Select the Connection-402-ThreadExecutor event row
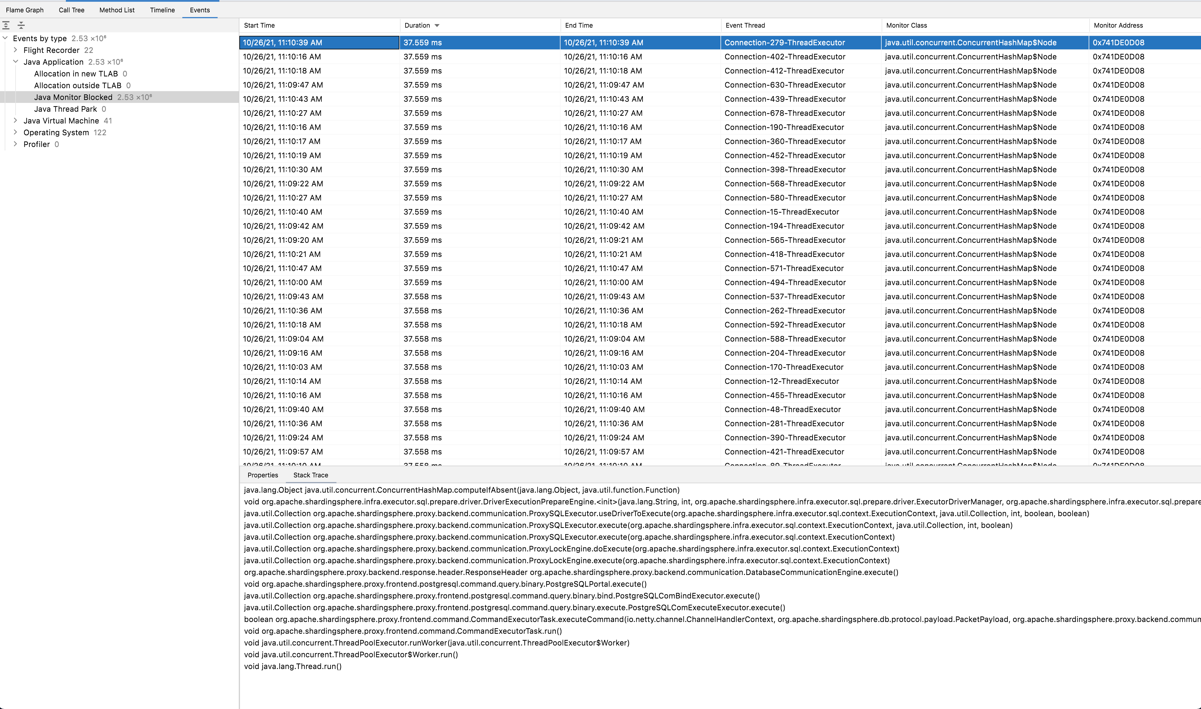1201x709 pixels. 785,57
